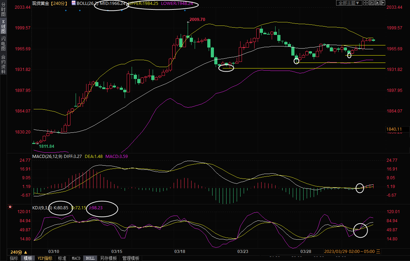Click the 管理模板 button
This screenshot has width=410, height=261.
[131, 258]
